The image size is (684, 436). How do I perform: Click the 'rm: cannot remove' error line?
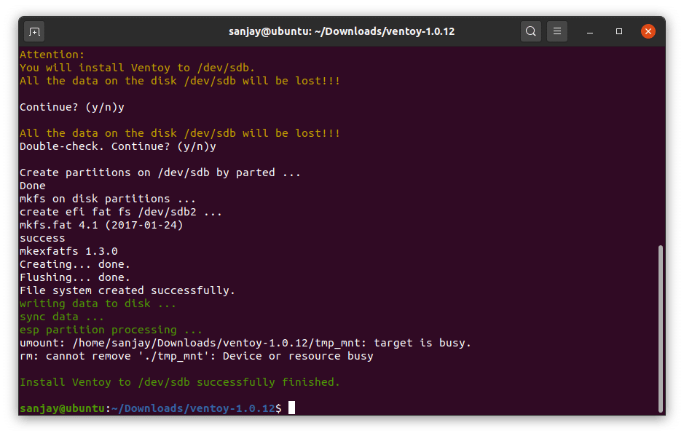[x=196, y=356]
